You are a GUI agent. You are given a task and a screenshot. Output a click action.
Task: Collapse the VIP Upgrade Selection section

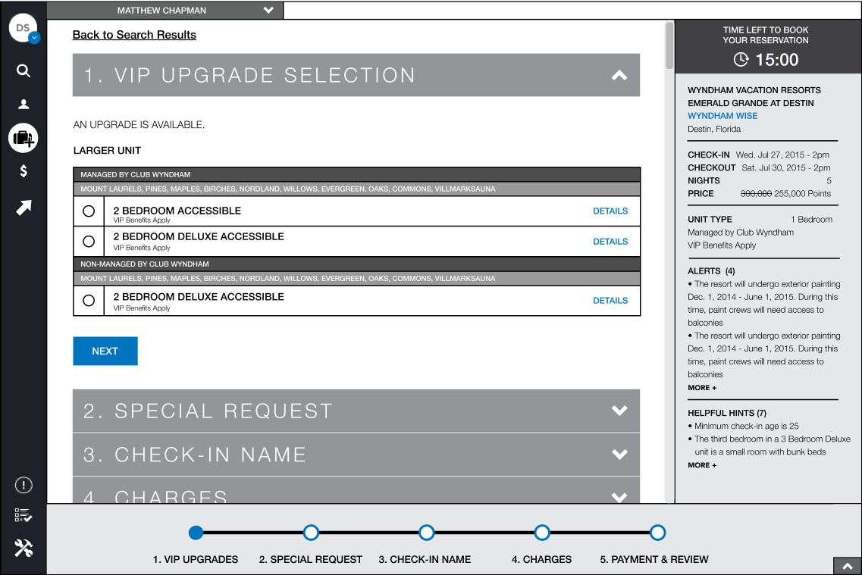(x=619, y=75)
